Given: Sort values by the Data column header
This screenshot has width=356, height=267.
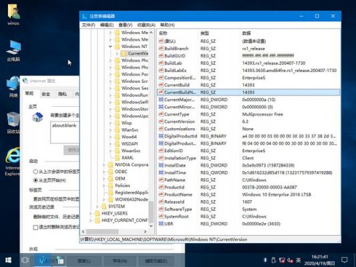Looking at the screenshot, I should coord(291,33).
